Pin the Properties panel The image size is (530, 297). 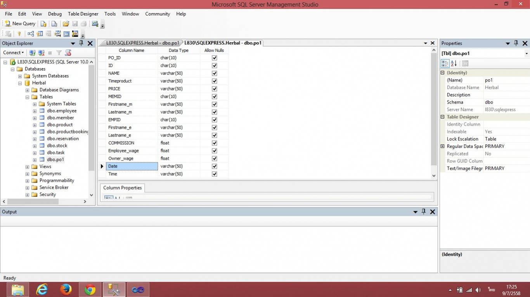point(516,43)
